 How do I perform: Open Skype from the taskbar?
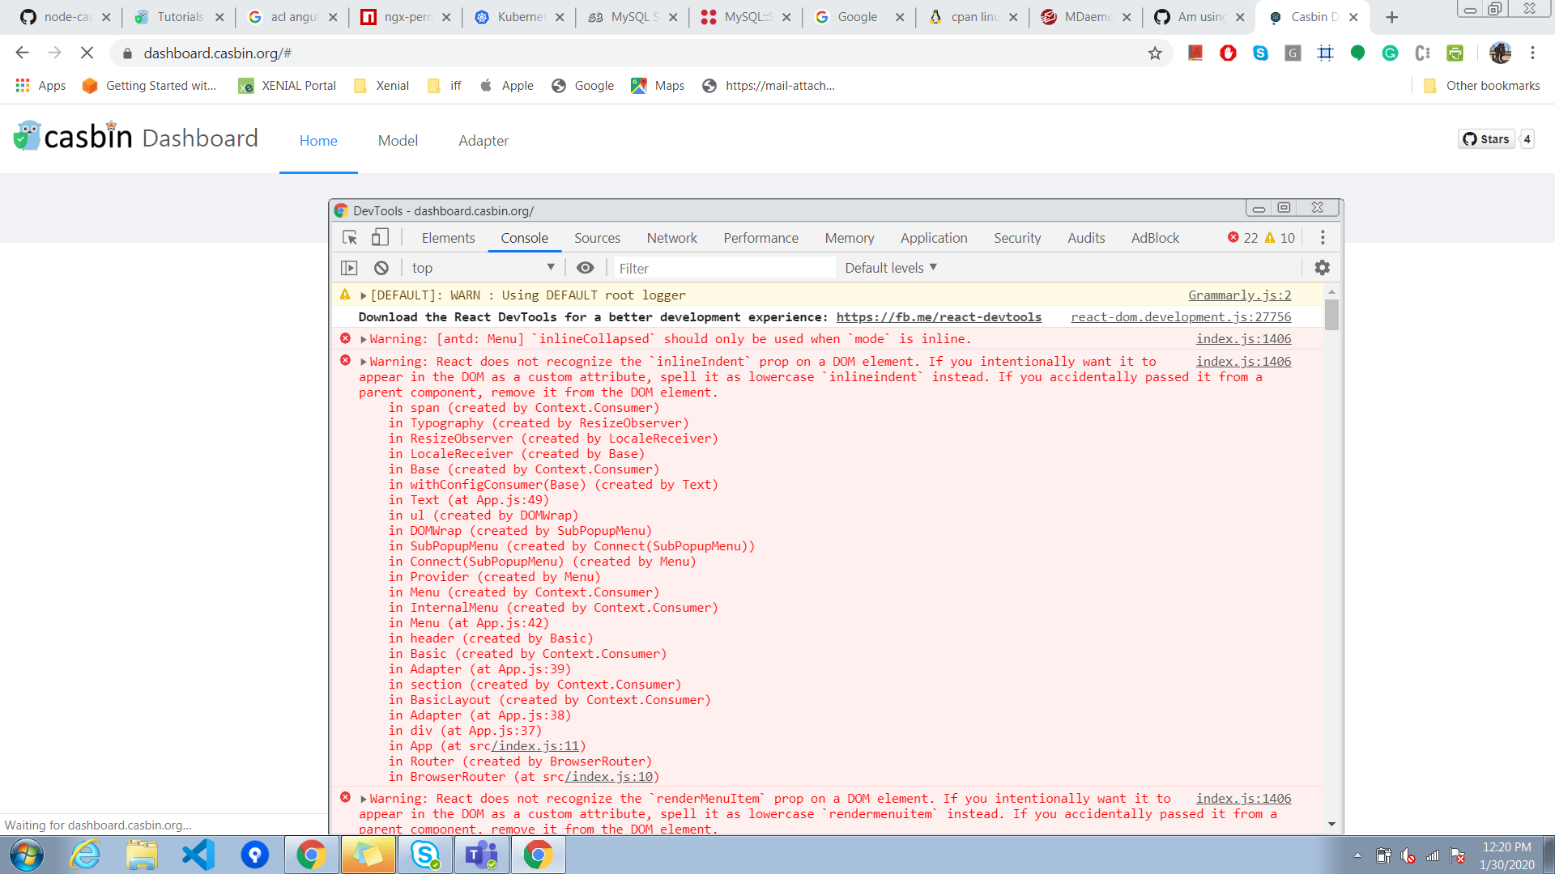(x=424, y=854)
